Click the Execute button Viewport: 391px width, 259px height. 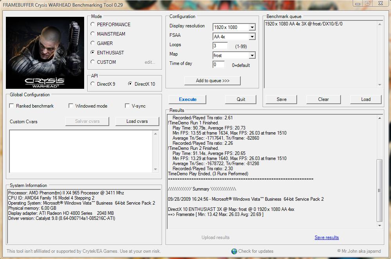187,99
